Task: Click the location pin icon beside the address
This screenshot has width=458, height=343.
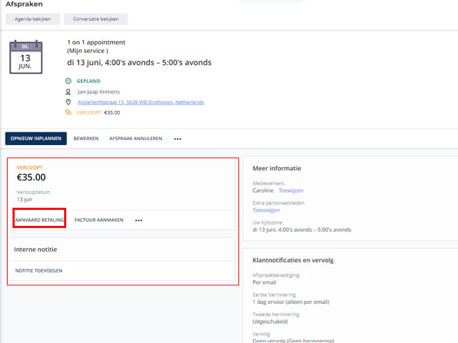Action: point(68,102)
